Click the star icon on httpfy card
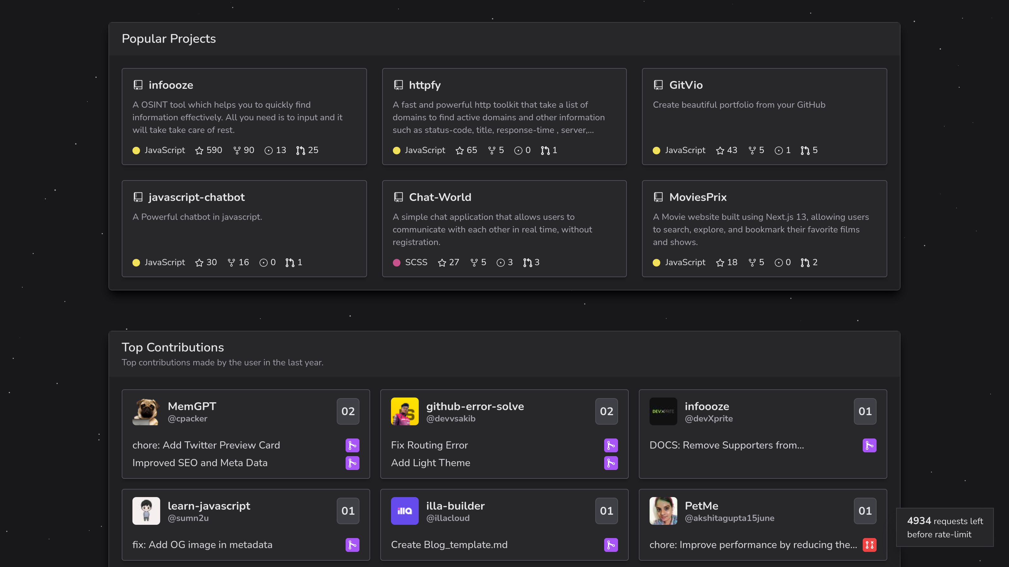This screenshot has width=1009, height=567. pos(459,151)
